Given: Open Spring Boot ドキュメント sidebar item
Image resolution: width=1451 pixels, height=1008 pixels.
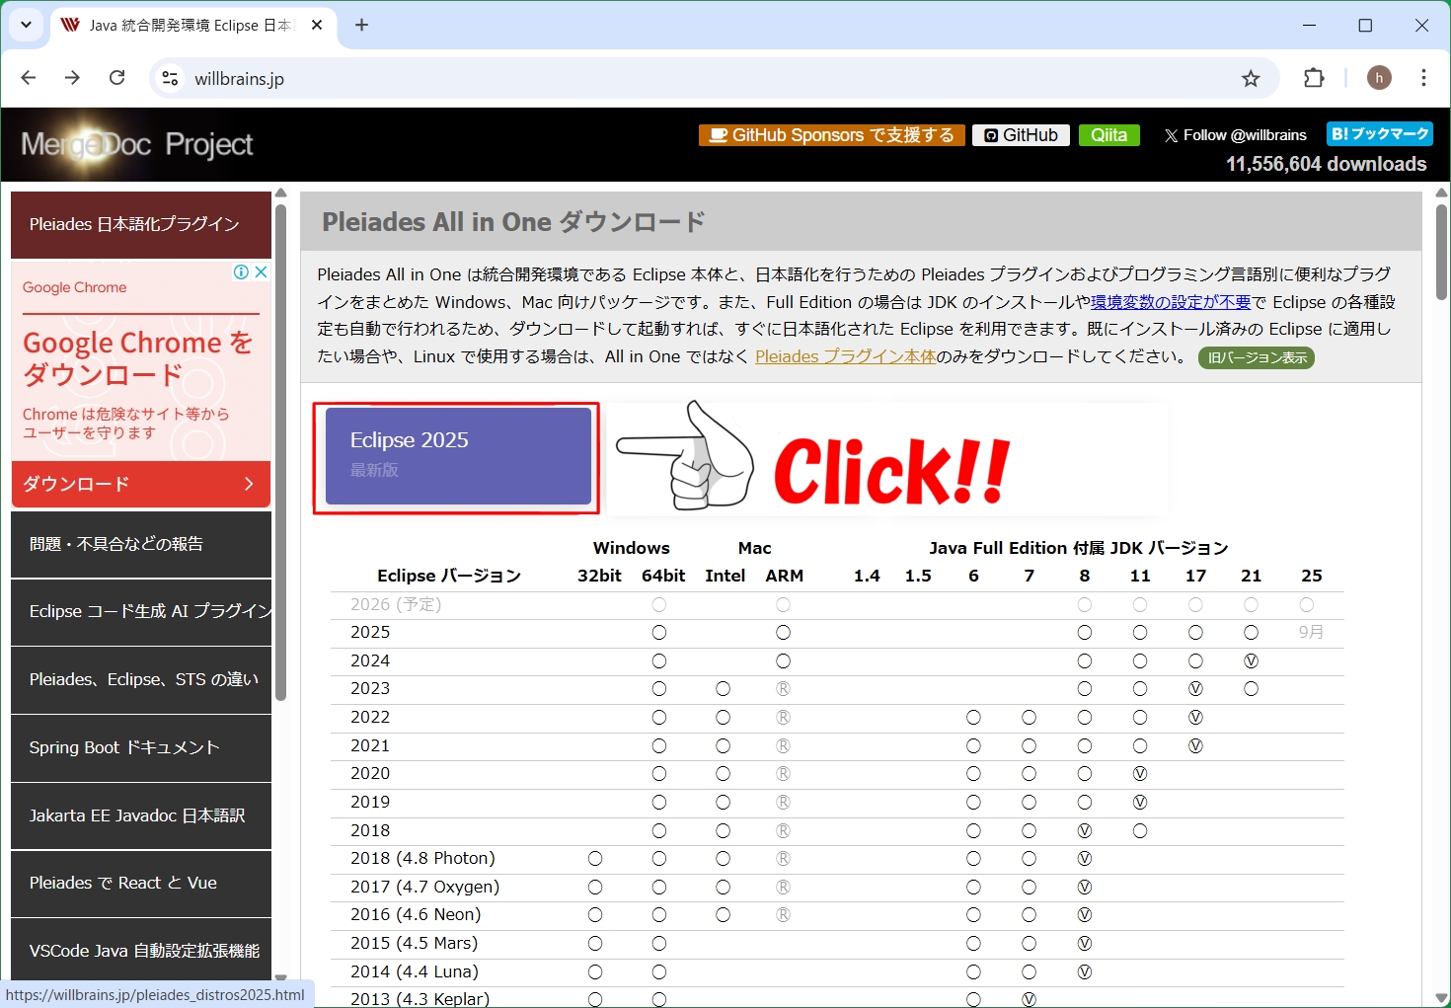Looking at the screenshot, I should 141,748.
